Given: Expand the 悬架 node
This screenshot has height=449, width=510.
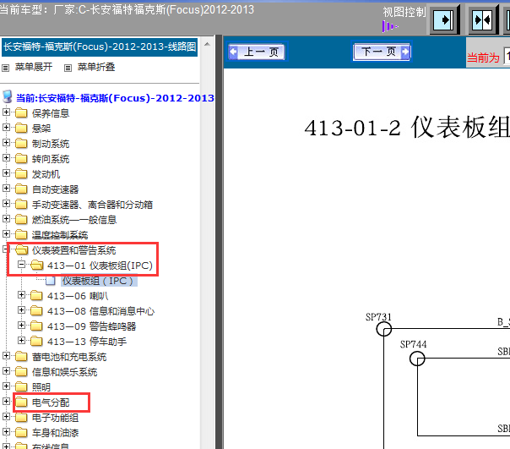Looking at the screenshot, I should pos(6,128).
